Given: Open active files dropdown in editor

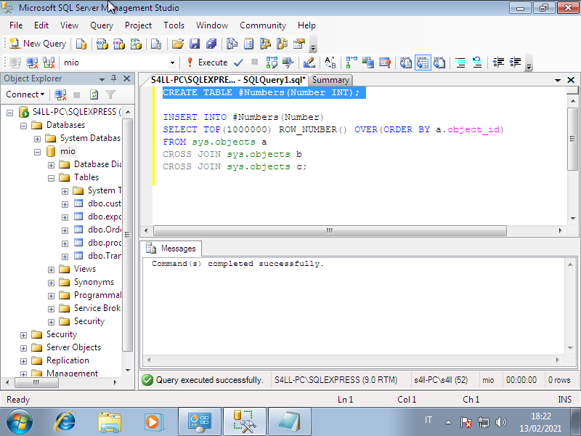Looking at the screenshot, I should coord(557,80).
